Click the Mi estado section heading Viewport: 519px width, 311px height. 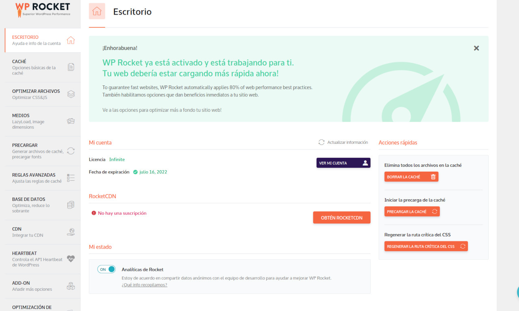coord(100,247)
